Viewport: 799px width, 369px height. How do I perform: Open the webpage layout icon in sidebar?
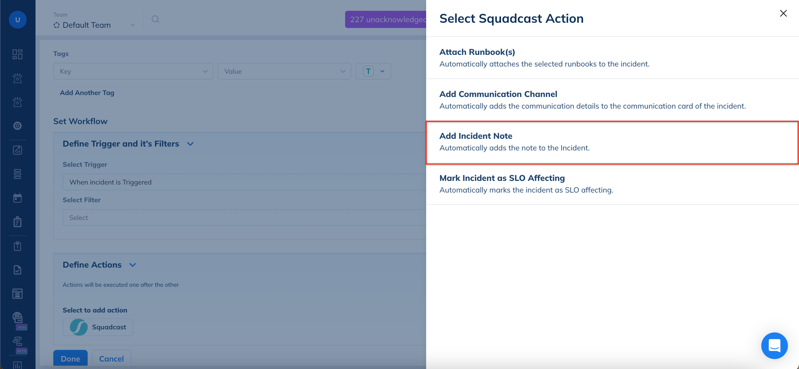17,294
